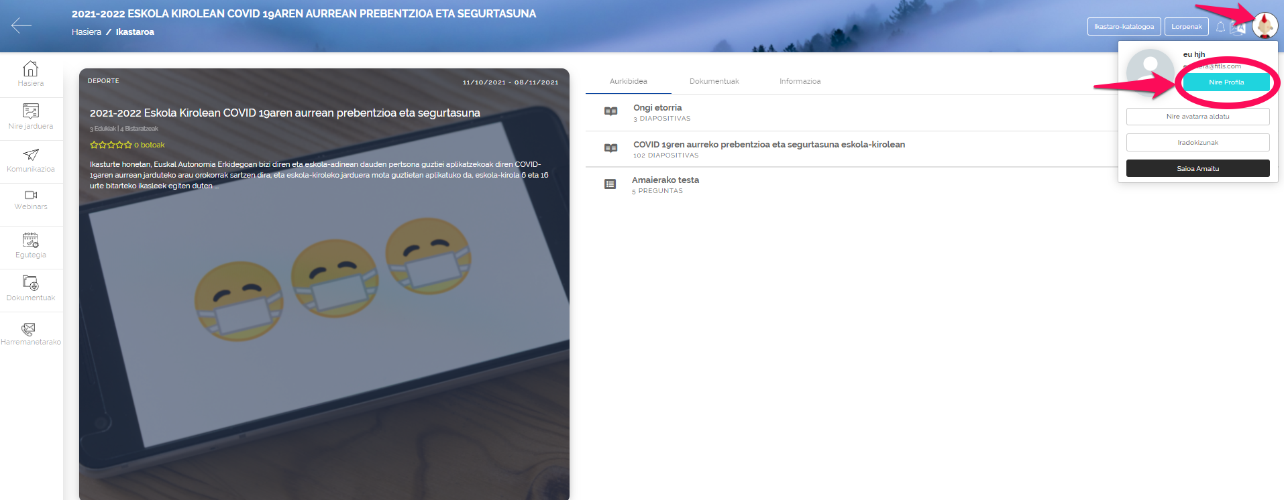The height and width of the screenshot is (500, 1284).
Task: Click the back arrow icon
Action: (x=21, y=25)
